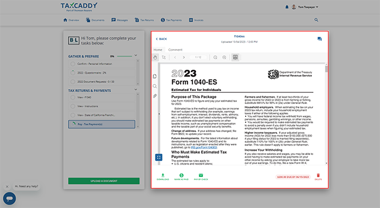Click the Upload a Document button
380x208 pixels.
[x=104, y=181]
